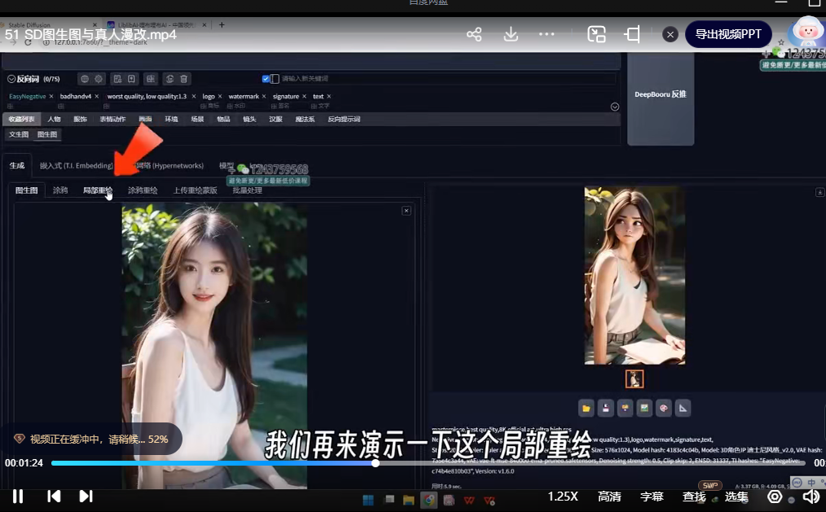
Task: Remove the watermark tag
Action: (x=264, y=96)
